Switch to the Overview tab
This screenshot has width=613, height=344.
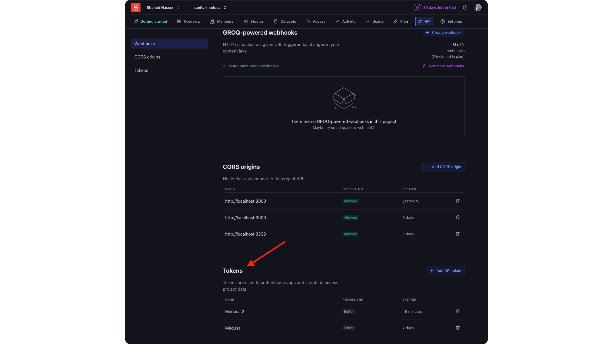189,21
